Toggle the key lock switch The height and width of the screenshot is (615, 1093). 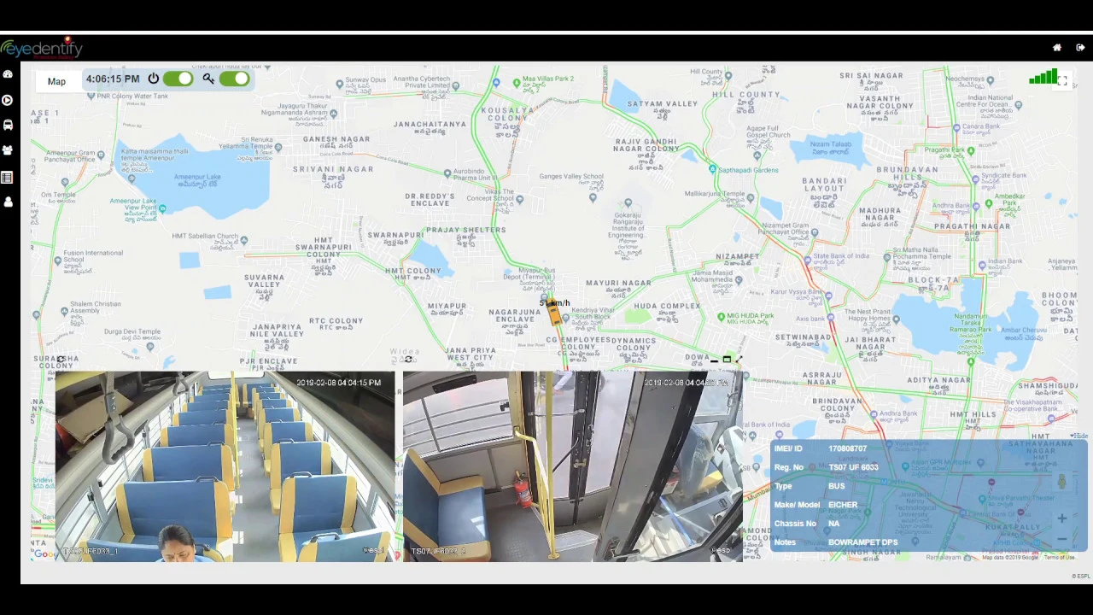coord(234,79)
